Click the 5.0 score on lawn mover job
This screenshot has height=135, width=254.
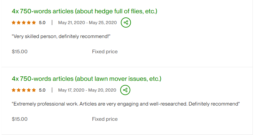pos(42,90)
